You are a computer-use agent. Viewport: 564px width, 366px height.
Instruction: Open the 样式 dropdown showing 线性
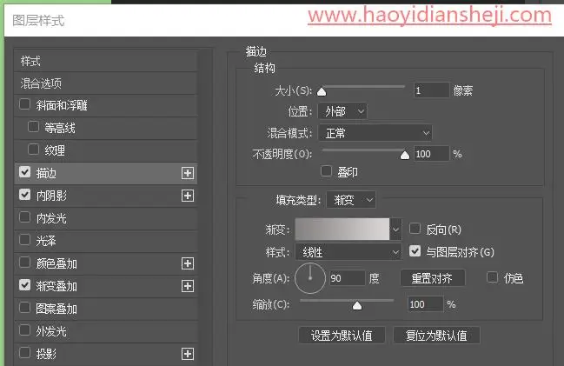tap(348, 252)
